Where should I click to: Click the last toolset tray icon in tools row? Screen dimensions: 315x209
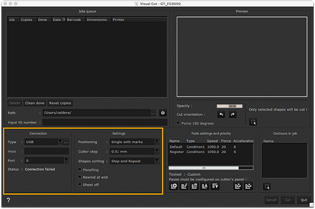248,186
